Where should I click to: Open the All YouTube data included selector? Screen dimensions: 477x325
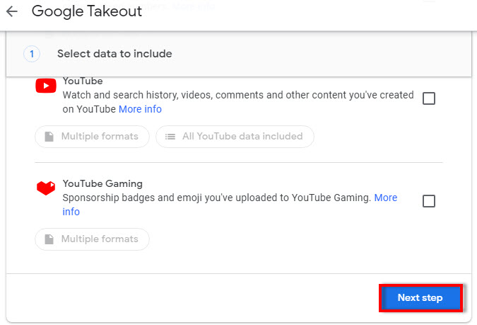[235, 137]
